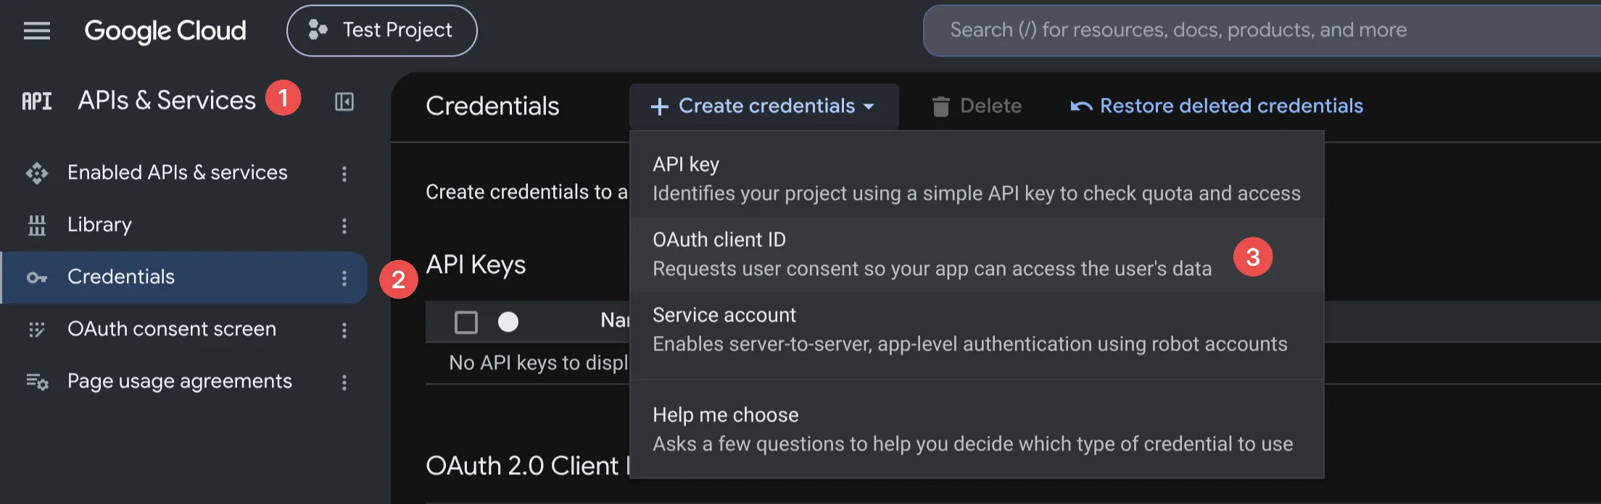Click the trash can icon by Delete
Image resolution: width=1601 pixels, height=504 pixels.
tap(940, 106)
